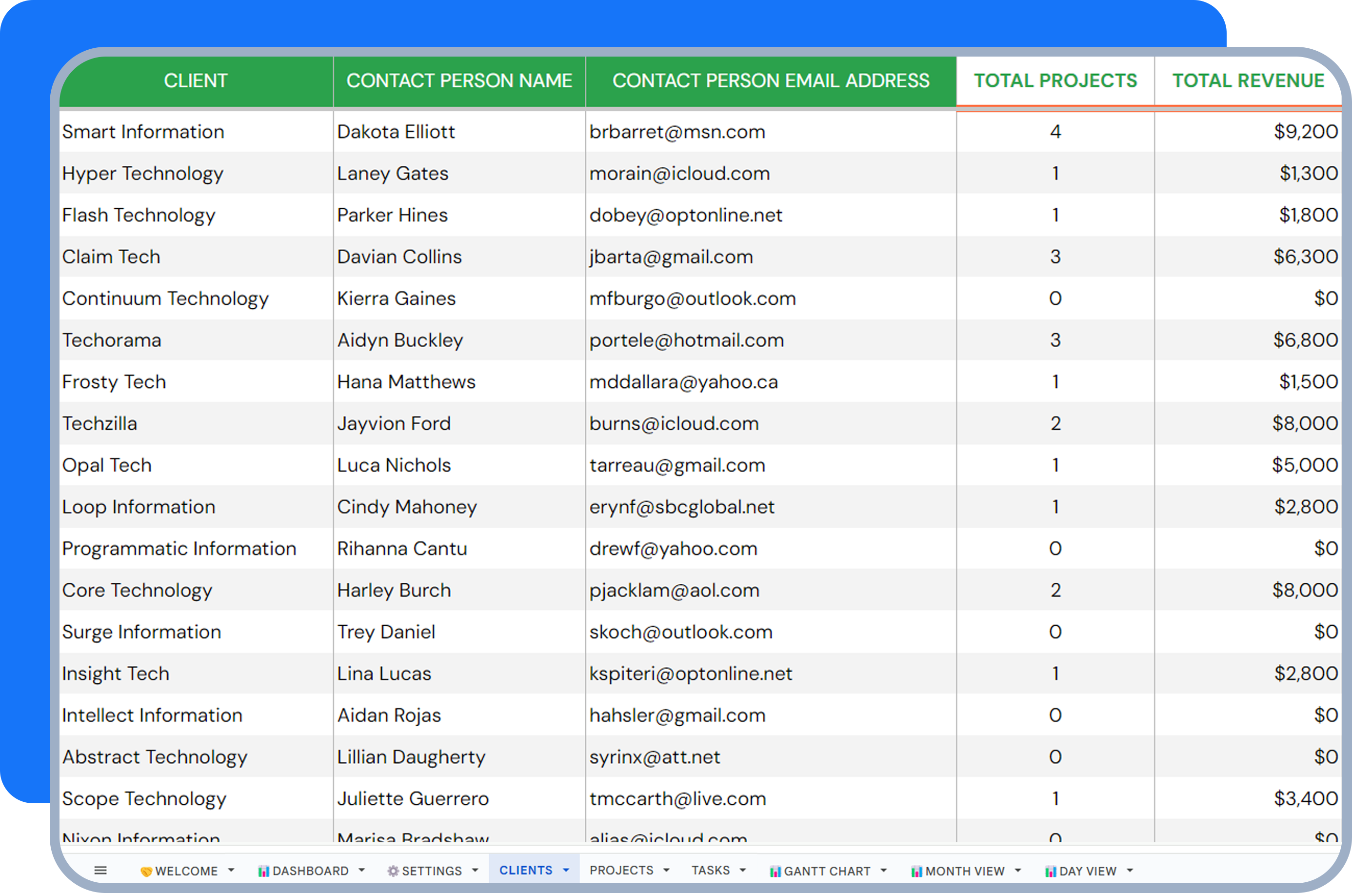Screen dimensions: 1352x893
Task: Click the morain@icloud.com email cell
Action: coord(771,173)
